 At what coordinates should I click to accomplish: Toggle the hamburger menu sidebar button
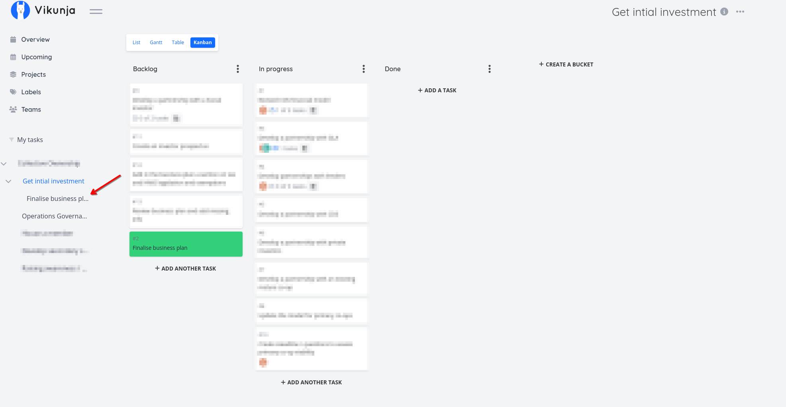96,12
